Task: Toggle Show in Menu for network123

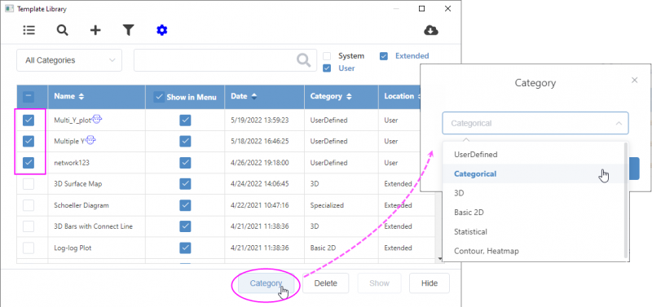Action: pyautogui.click(x=185, y=162)
